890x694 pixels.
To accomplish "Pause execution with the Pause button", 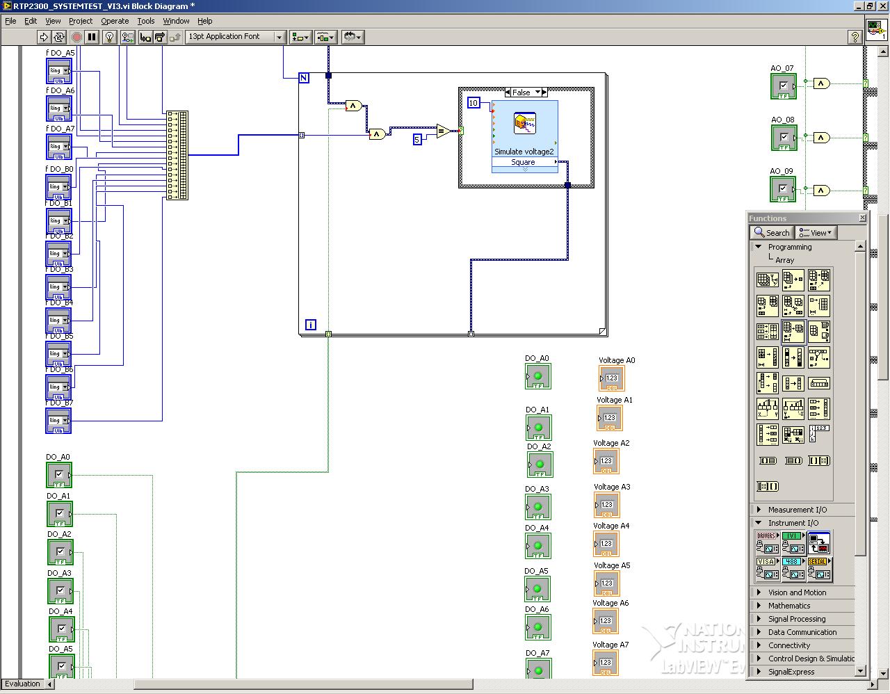I will (x=92, y=37).
